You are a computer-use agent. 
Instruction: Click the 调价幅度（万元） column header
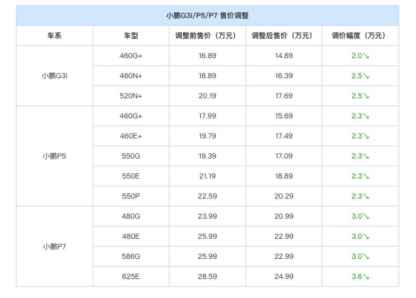[360, 36]
